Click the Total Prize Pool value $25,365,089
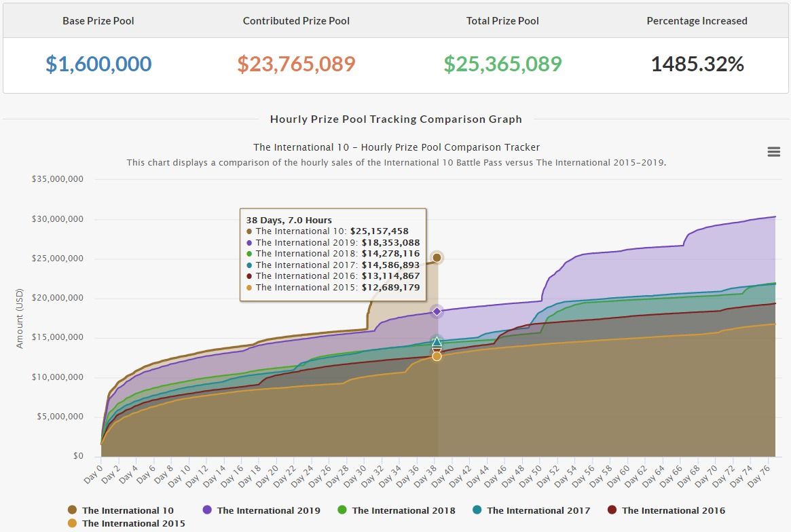 coord(502,64)
